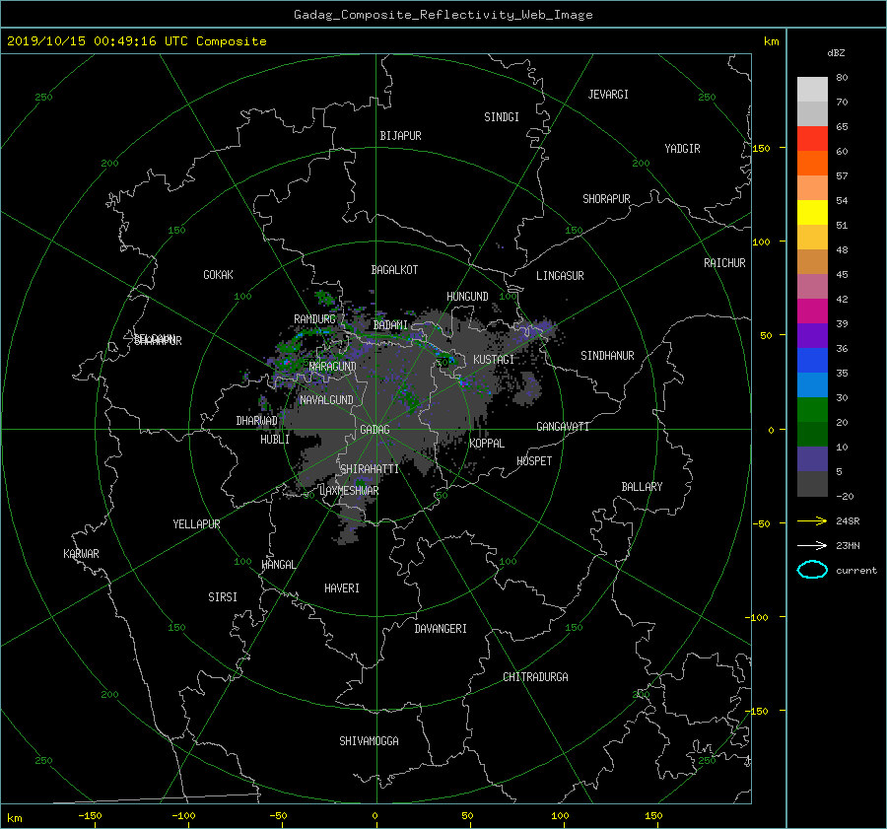Click the BAGALKOT city label
Image resolution: width=887 pixels, height=829 pixels.
[394, 270]
